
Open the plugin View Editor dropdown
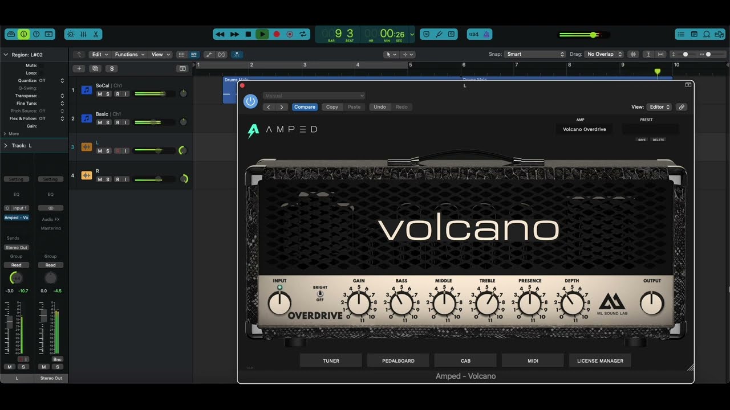pos(659,107)
